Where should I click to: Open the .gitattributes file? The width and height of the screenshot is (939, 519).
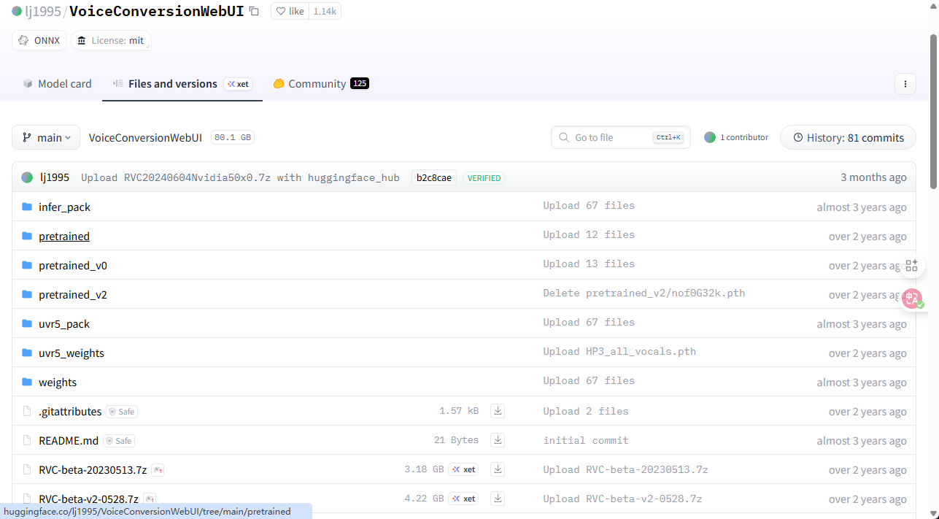[70, 412]
